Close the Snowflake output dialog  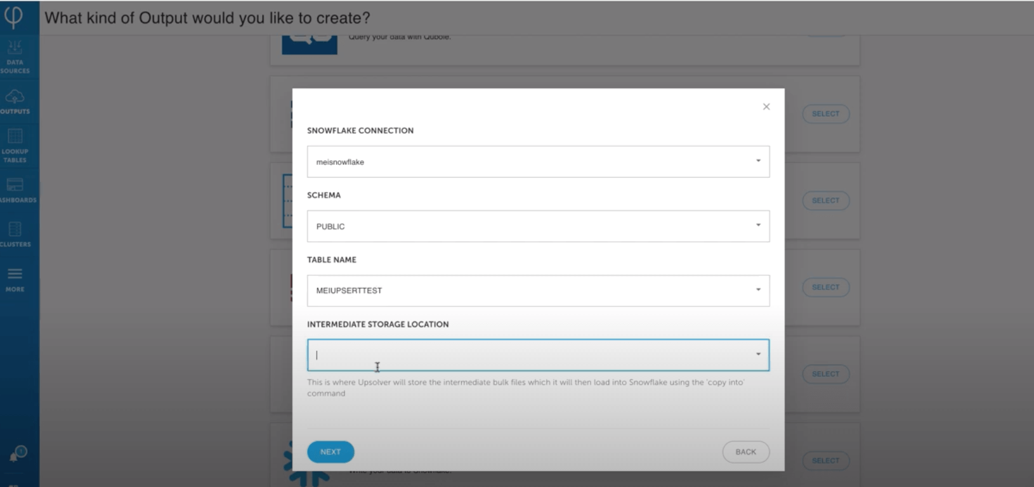[x=766, y=107]
